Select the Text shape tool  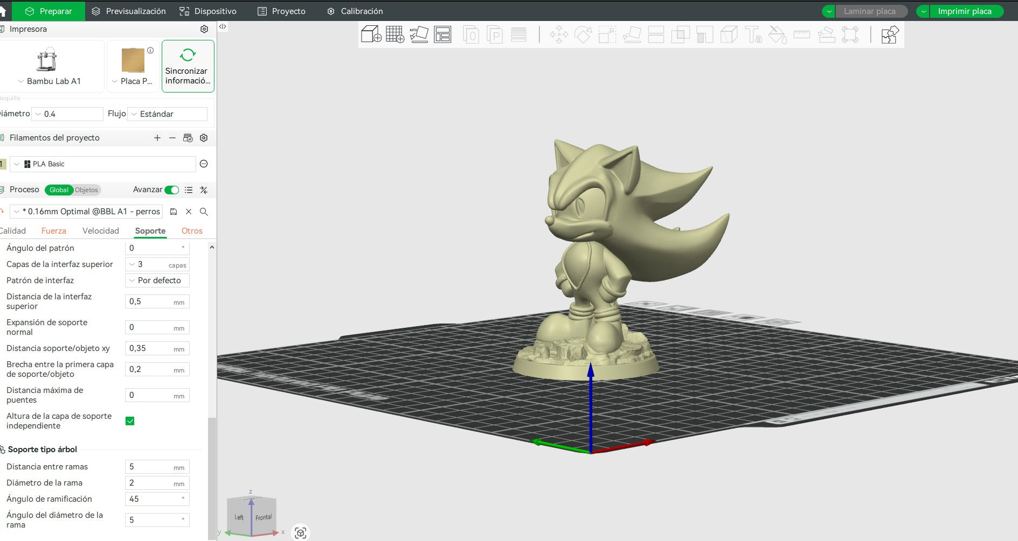click(x=753, y=34)
